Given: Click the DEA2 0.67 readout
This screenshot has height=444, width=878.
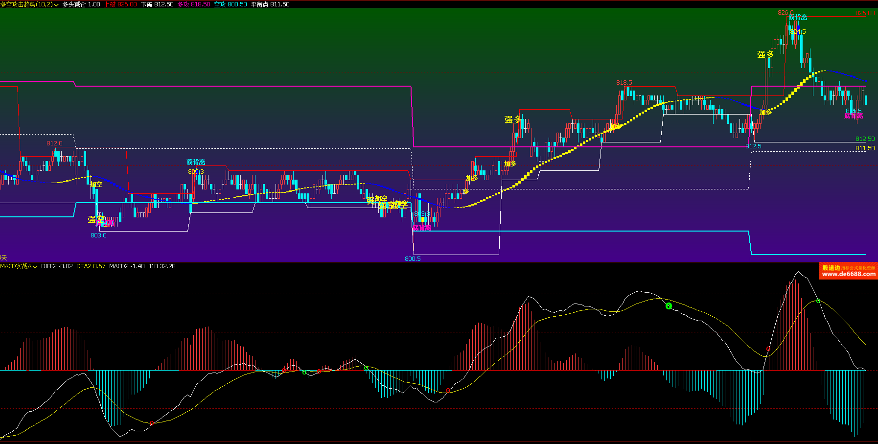Looking at the screenshot, I should 91,266.
